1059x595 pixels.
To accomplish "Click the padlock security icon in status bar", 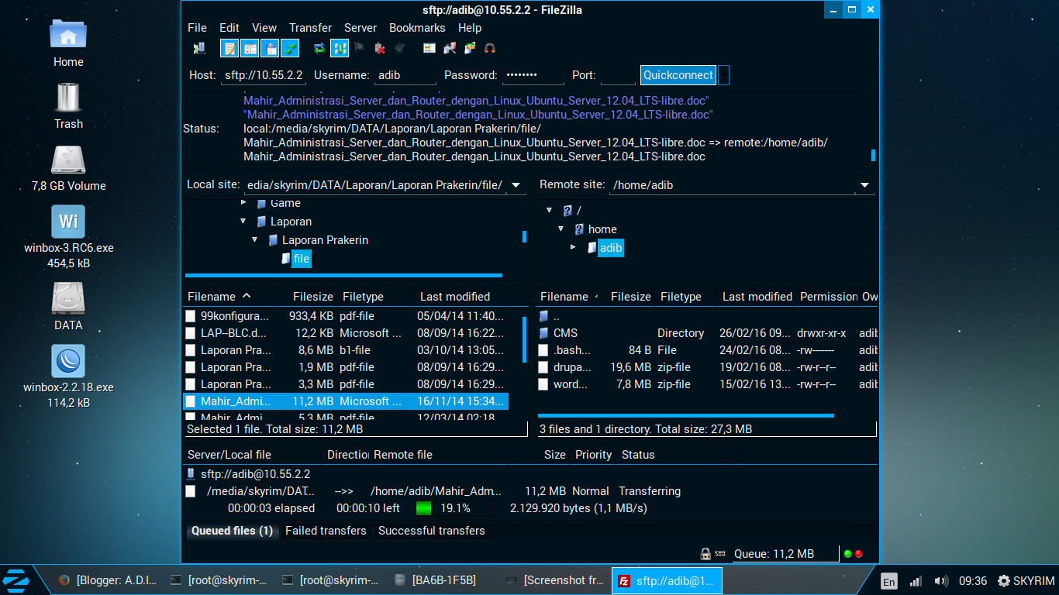I will coord(705,553).
